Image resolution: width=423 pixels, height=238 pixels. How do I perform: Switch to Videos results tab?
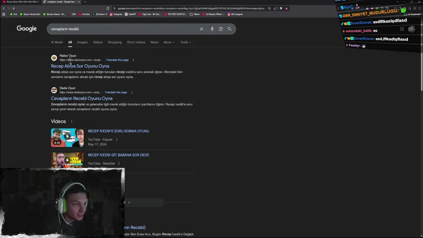point(98,42)
